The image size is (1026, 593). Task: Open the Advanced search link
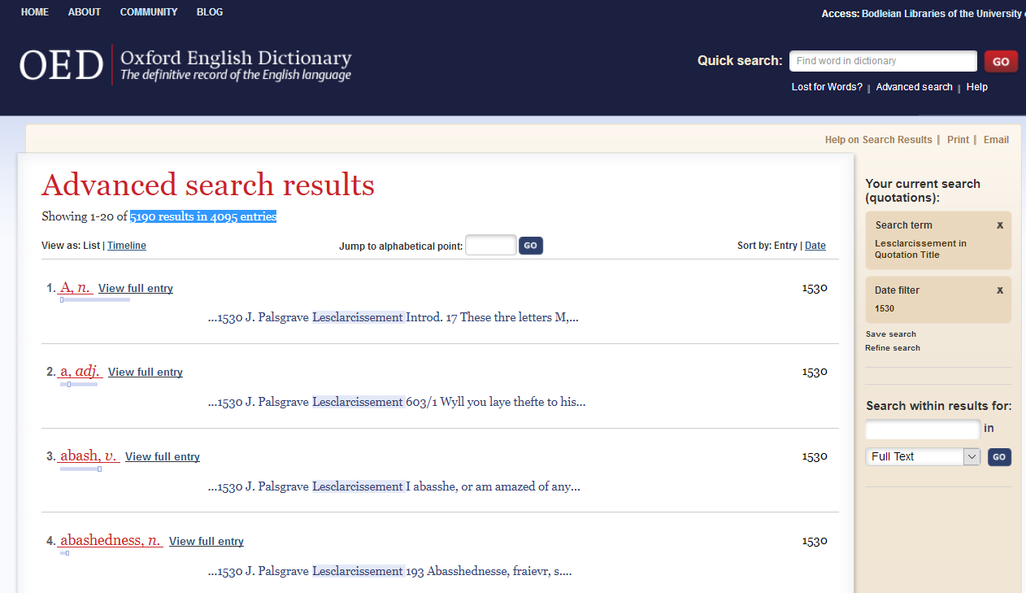tap(914, 87)
